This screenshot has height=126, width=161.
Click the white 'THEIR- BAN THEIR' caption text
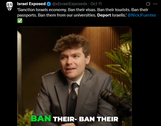point(86,119)
